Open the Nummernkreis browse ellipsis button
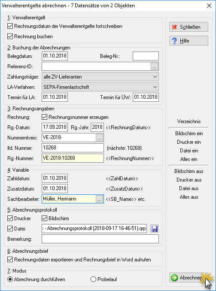Screen dimensions: 216x291 (x=99, y=138)
